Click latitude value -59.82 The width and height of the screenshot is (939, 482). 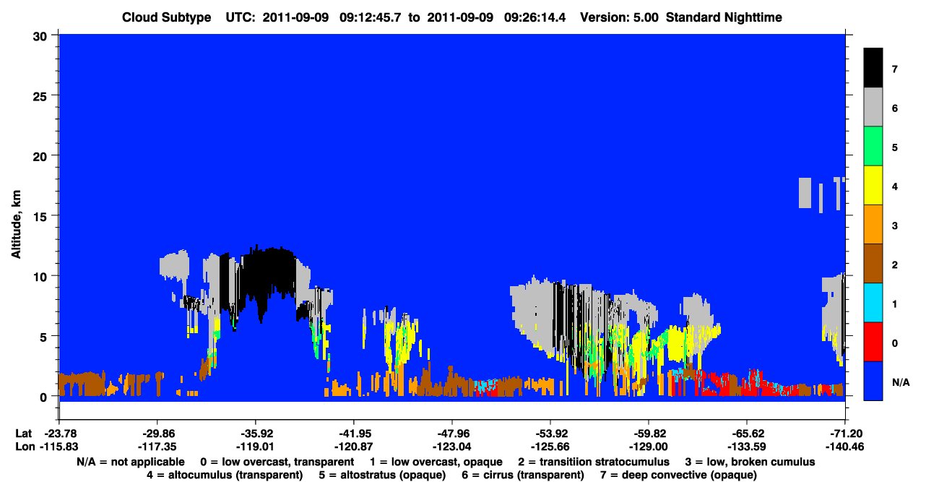648,434
